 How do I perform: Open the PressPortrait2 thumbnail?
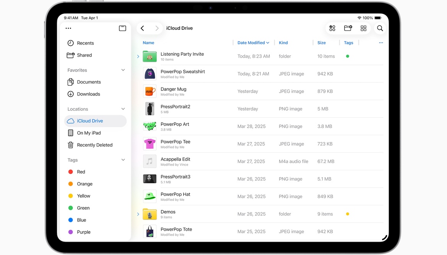tap(150, 109)
